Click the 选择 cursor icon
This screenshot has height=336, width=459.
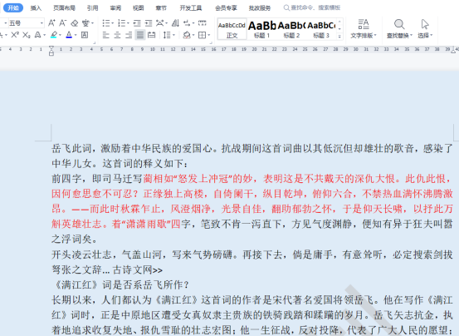pos(425,24)
